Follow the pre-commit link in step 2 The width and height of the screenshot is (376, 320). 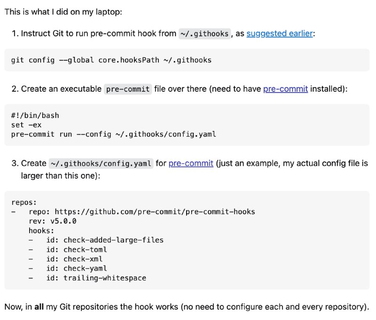point(286,89)
